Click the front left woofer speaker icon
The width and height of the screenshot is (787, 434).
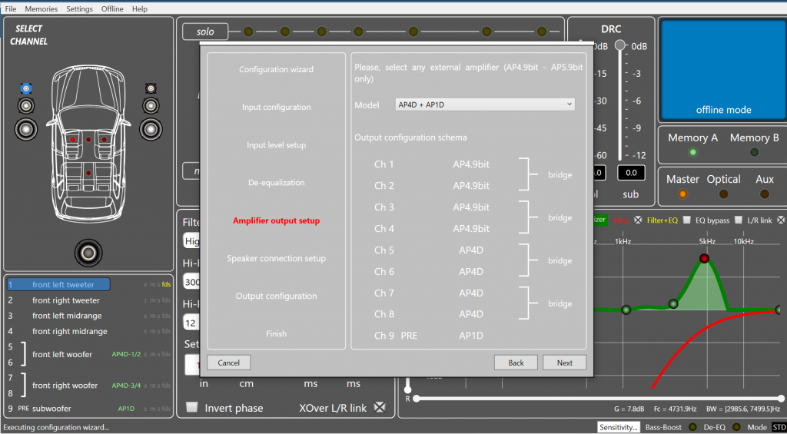pyautogui.click(x=26, y=129)
